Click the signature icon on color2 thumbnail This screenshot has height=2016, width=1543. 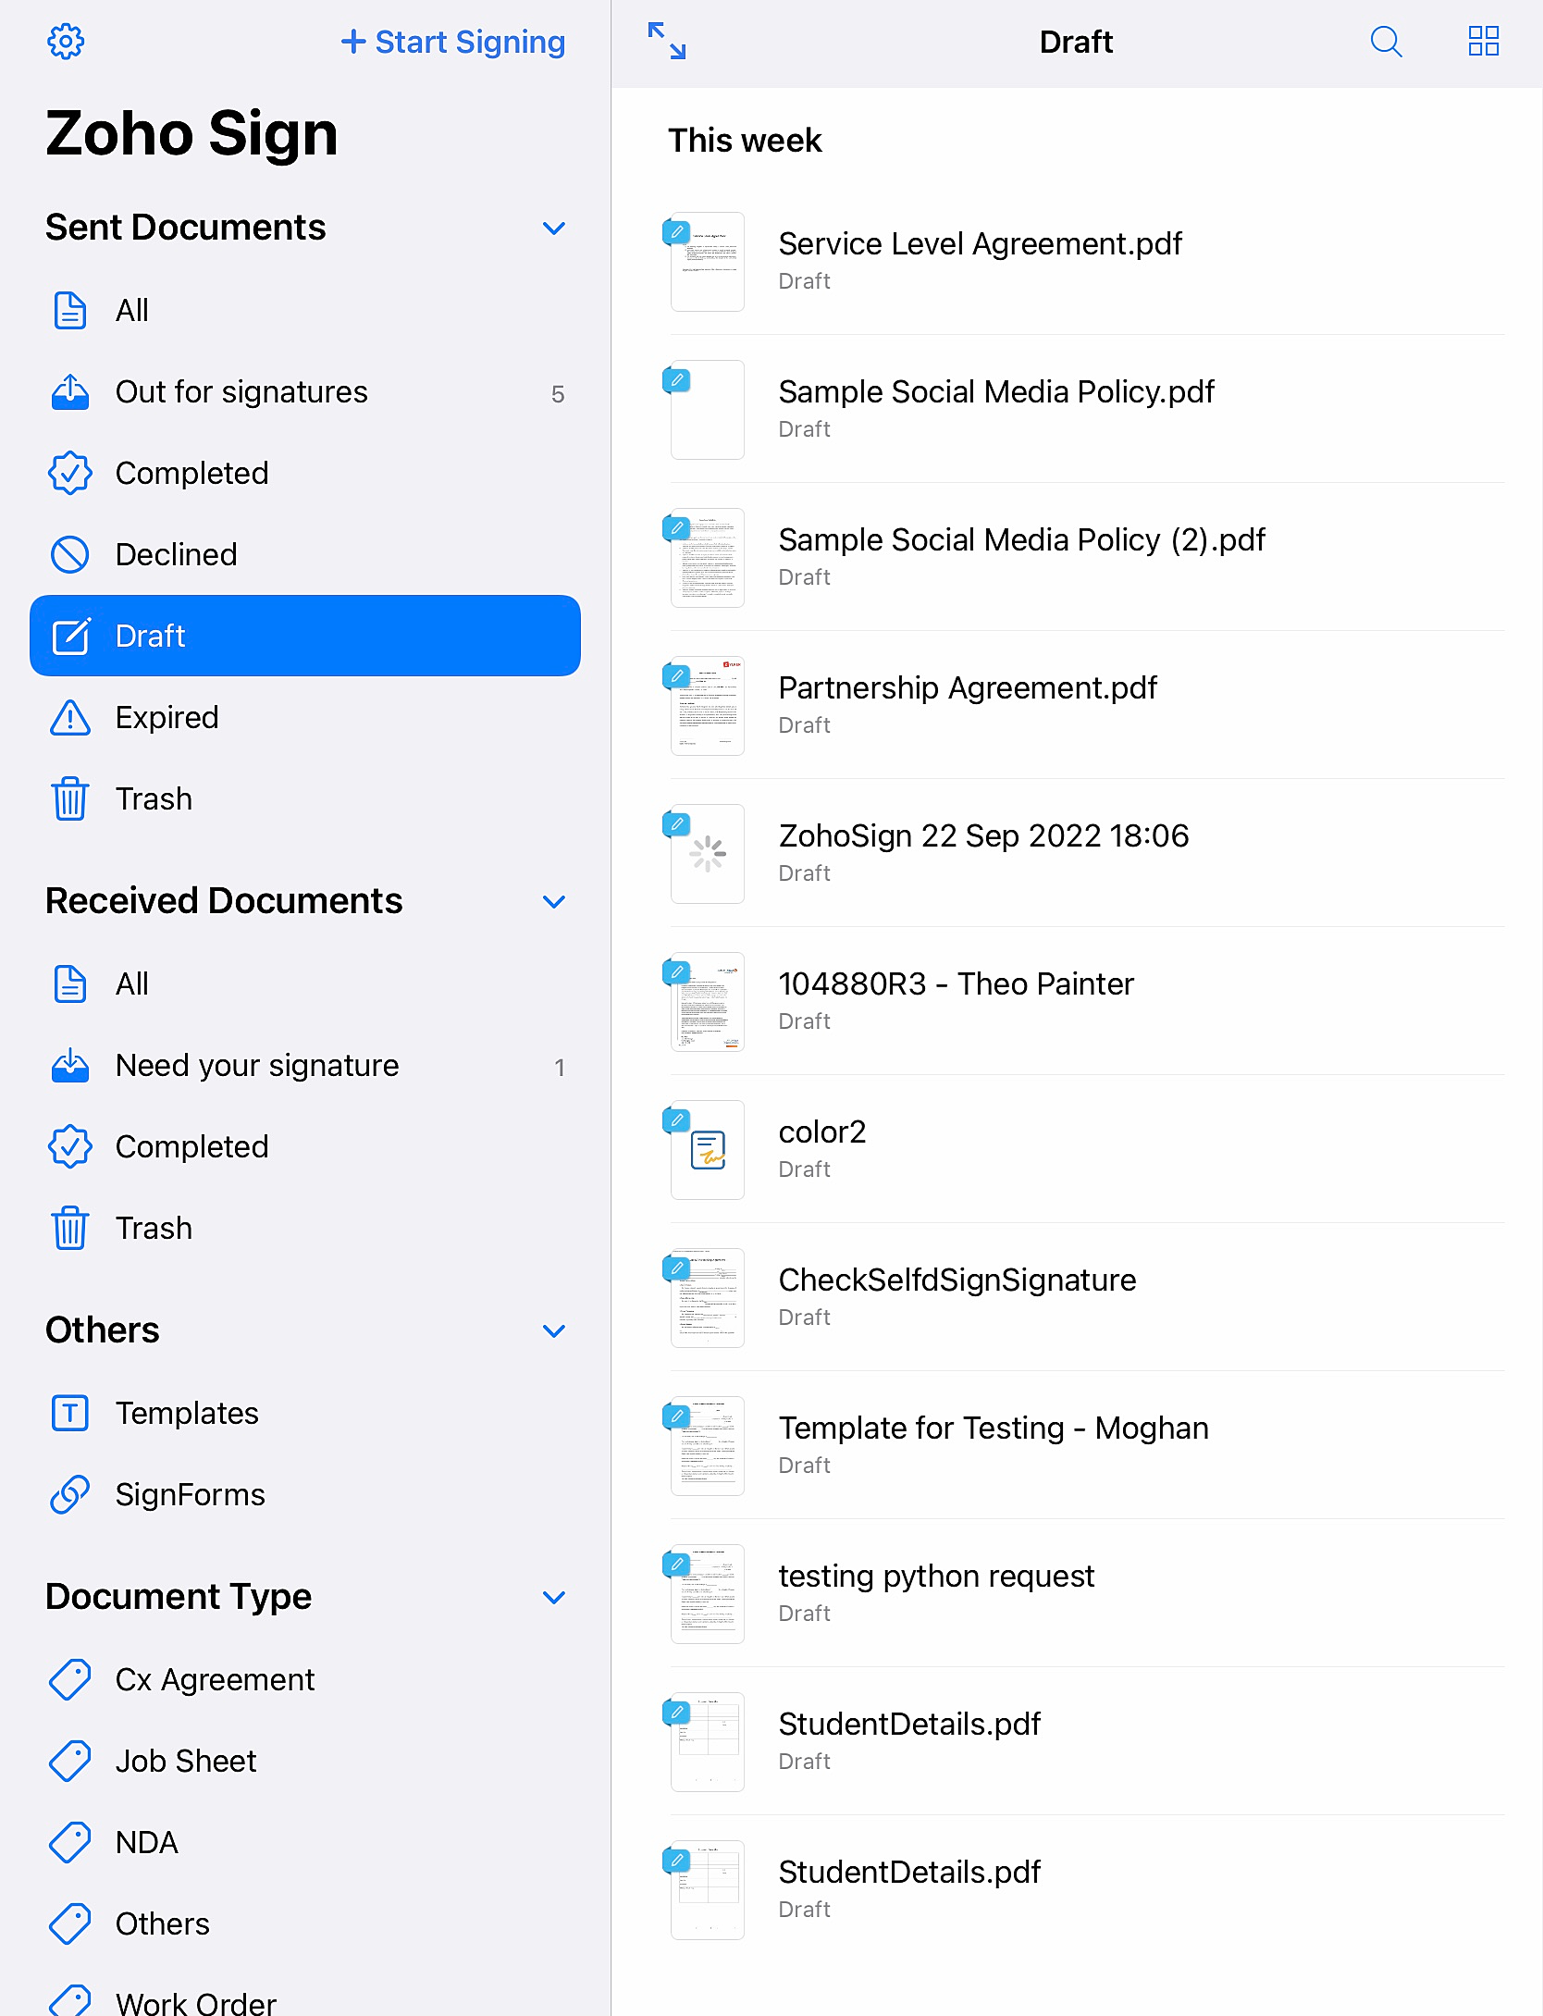[x=708, y=1150]
